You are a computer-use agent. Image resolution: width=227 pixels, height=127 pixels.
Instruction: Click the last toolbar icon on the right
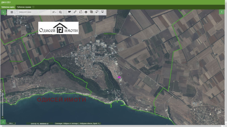(x=102, y=12)
